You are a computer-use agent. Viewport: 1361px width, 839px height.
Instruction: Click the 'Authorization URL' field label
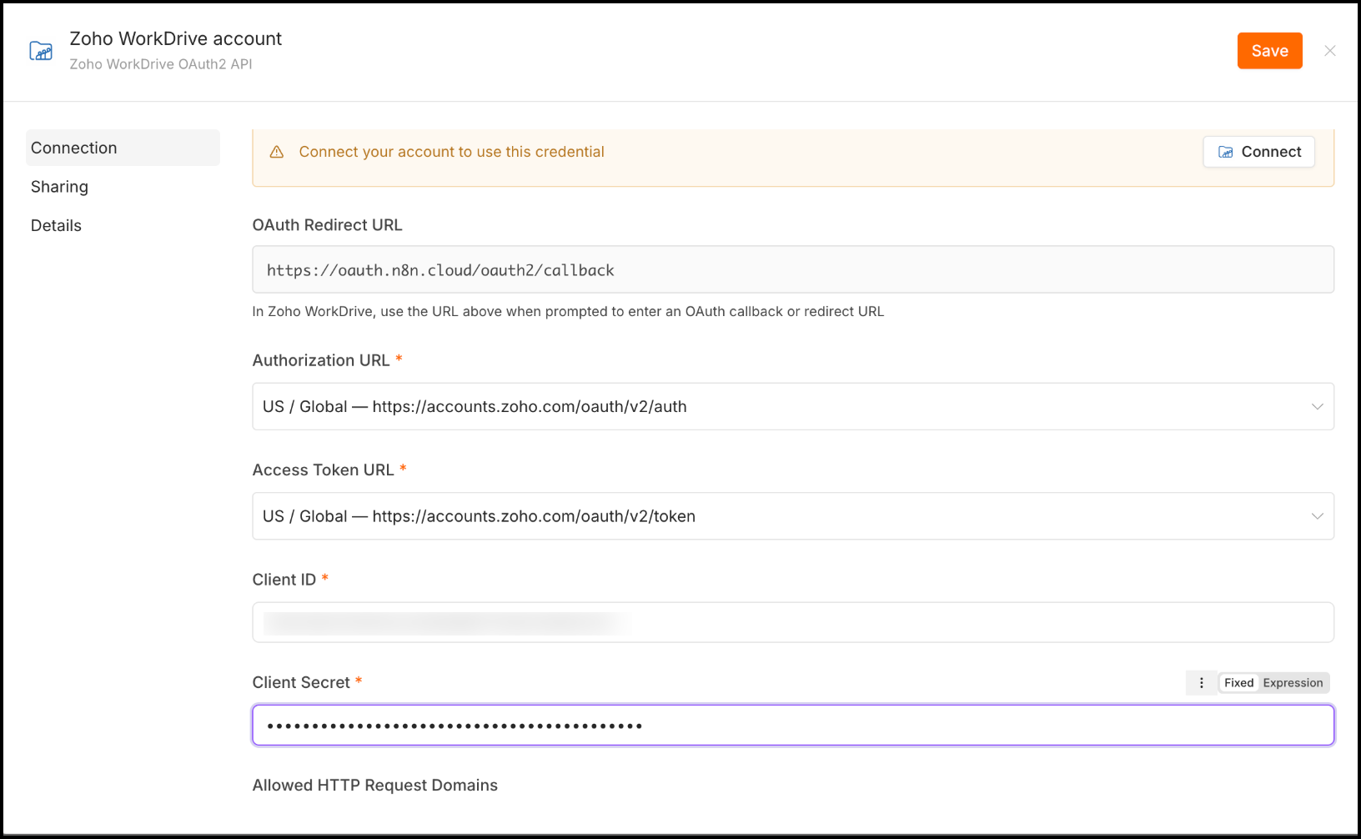pos(321,360)
